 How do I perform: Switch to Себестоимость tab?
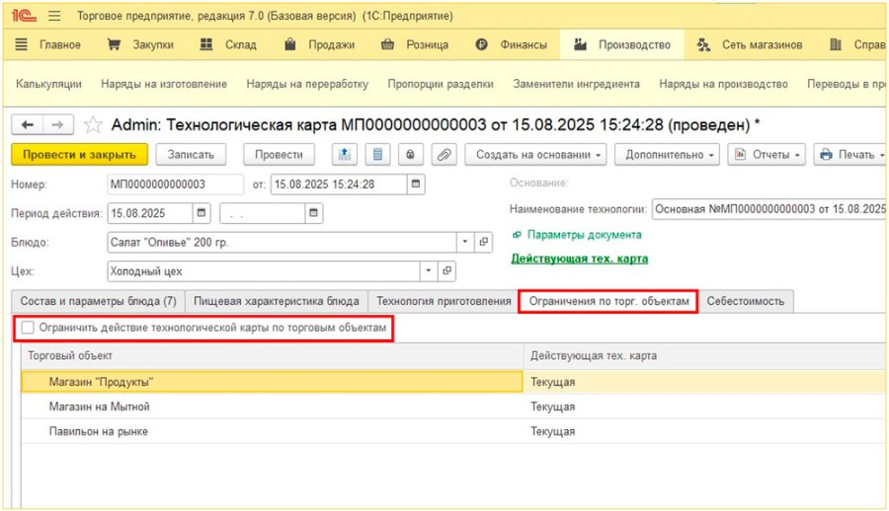746,302
